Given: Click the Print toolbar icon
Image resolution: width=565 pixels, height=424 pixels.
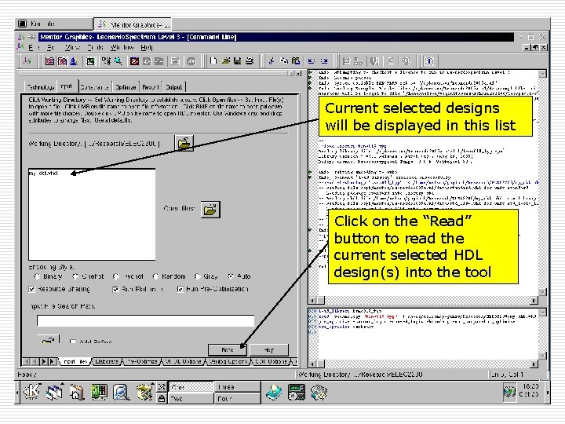Looking at the screenshot, I should click(250, 61).
